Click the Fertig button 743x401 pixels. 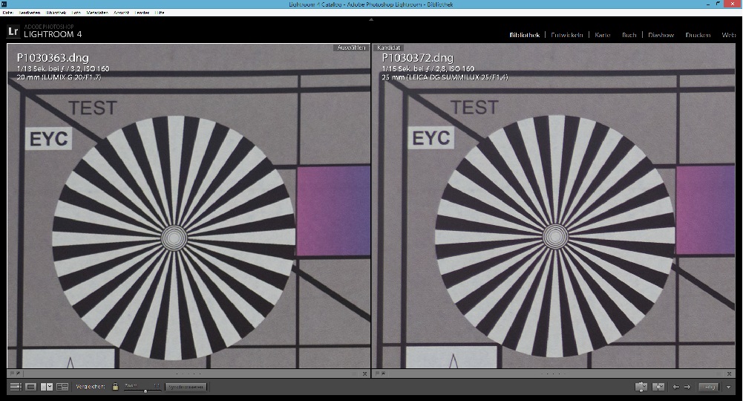click(x=709, y=387)
